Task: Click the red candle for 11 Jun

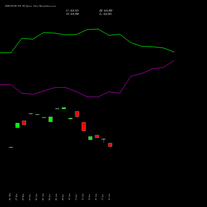Action: 77,114
